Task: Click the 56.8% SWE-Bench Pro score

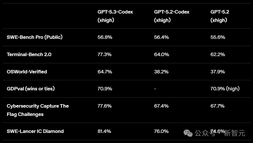Action: 105,37
